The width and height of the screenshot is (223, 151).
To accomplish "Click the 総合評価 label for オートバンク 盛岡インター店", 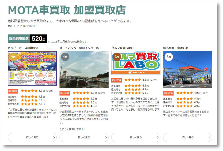I will pyautogui.click(x=65, y=93).
